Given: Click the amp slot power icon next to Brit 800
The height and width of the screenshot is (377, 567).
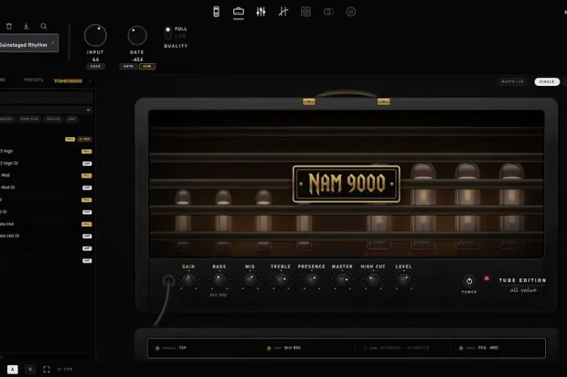Looking at the screenshot, I should (269, 348).
